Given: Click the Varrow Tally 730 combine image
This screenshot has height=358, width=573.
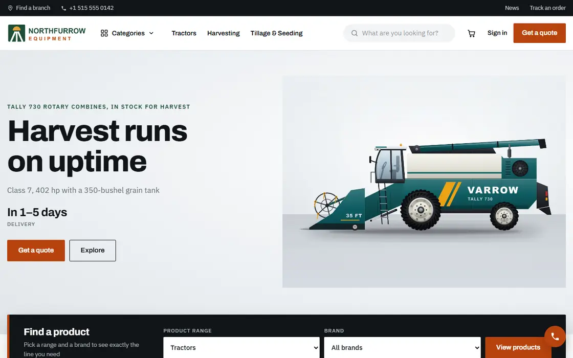Looking at the screenshot, I should [424, 182].
